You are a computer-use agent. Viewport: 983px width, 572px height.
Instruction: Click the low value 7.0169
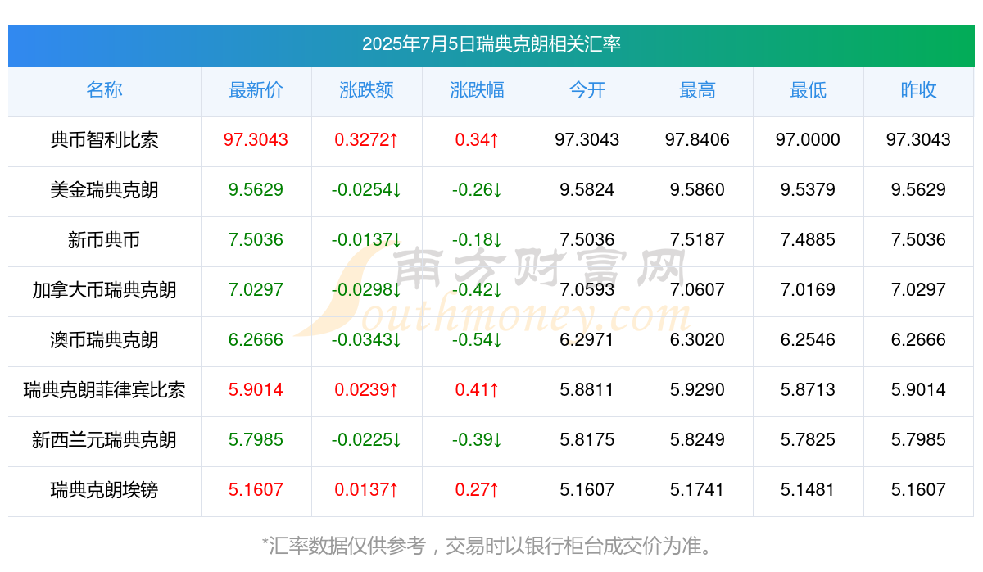[808, 290]
